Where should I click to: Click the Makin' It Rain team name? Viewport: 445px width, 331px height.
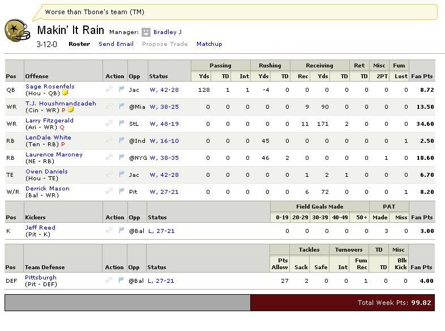point(71,30)
